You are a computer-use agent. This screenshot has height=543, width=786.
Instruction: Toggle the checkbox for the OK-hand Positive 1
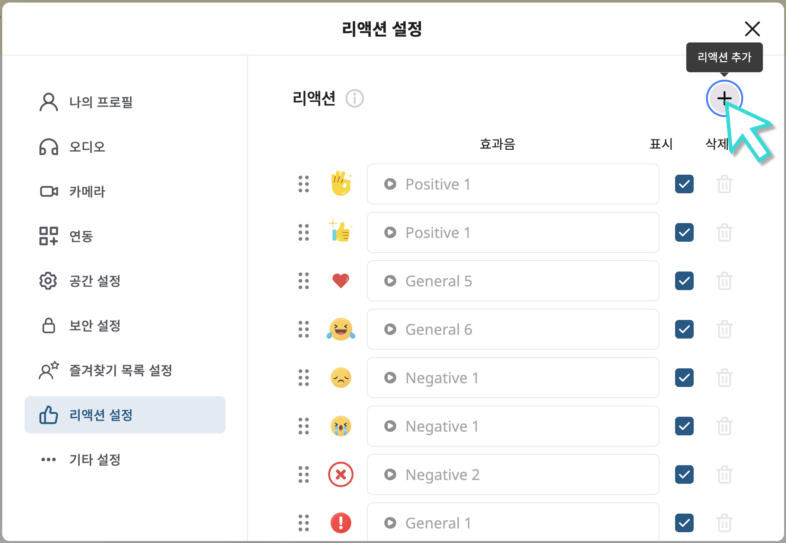click(x=684, y=184)
